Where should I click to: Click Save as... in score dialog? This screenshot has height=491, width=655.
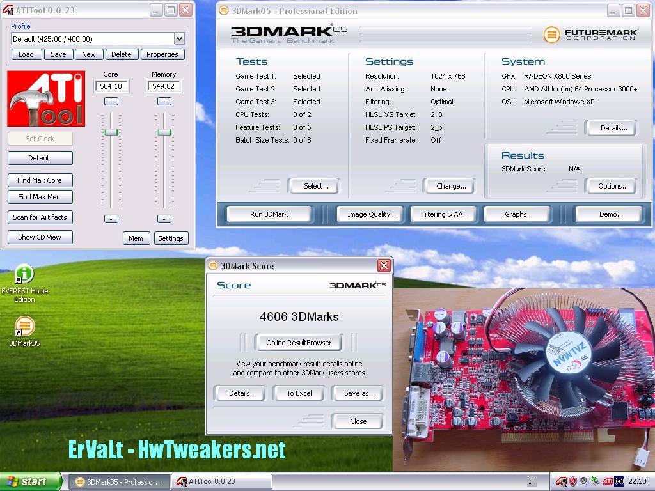pyautogui.click(x=359, y=393)
